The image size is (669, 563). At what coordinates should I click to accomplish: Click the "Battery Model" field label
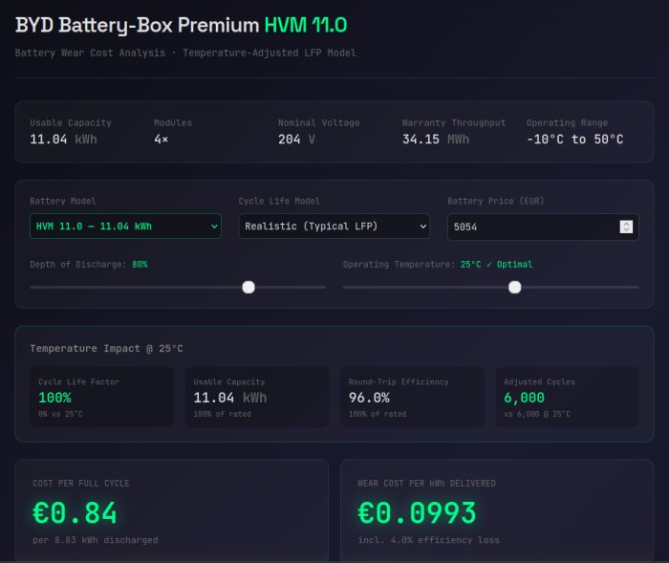click(x=63, y=201)
